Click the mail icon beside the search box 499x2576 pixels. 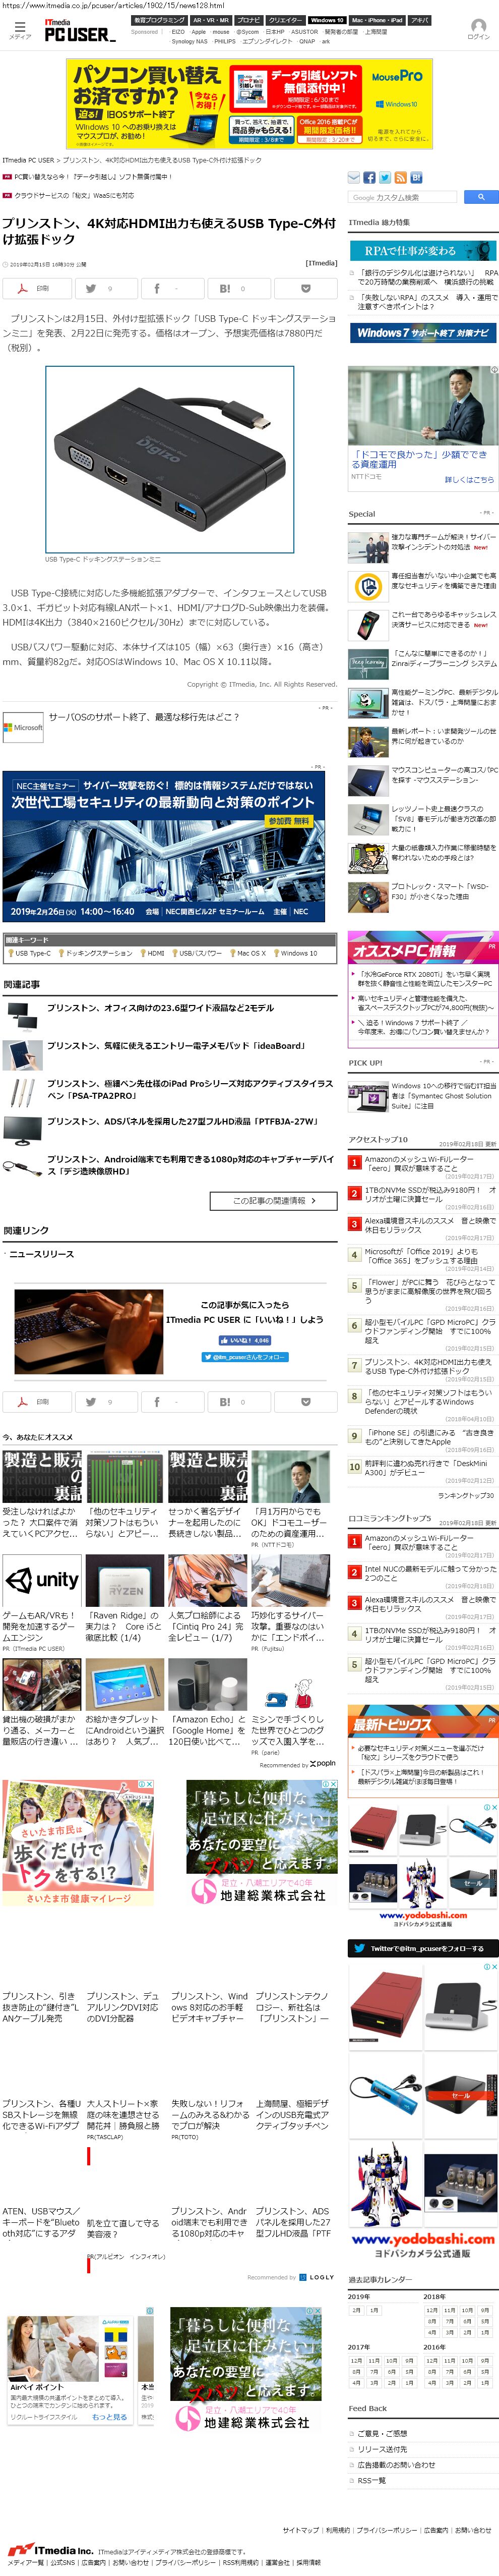click(354, 177)
